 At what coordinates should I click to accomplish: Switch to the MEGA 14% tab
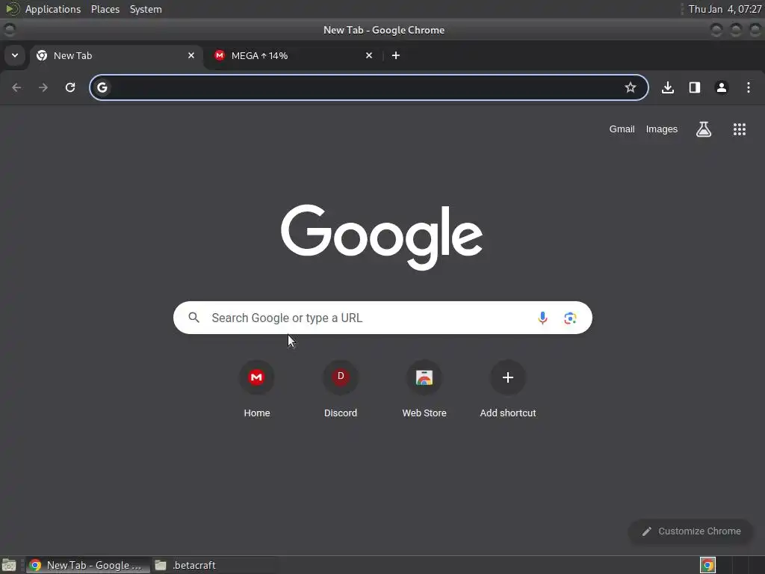294,55
